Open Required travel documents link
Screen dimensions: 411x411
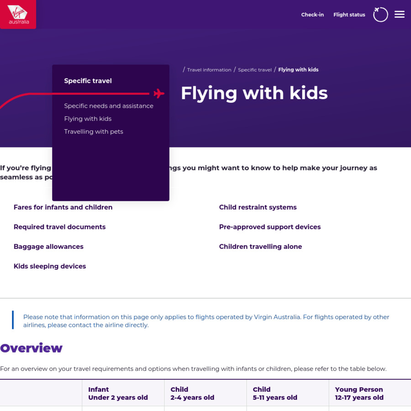(x=59, y=227)
